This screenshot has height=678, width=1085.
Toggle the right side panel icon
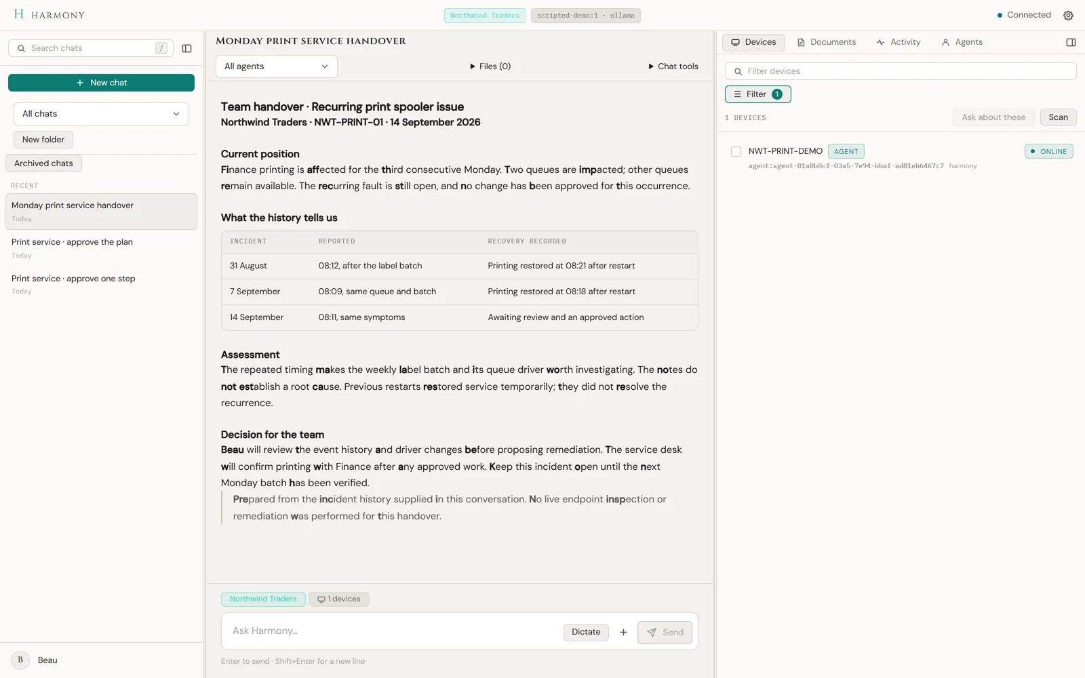[x=1071, y=42]
